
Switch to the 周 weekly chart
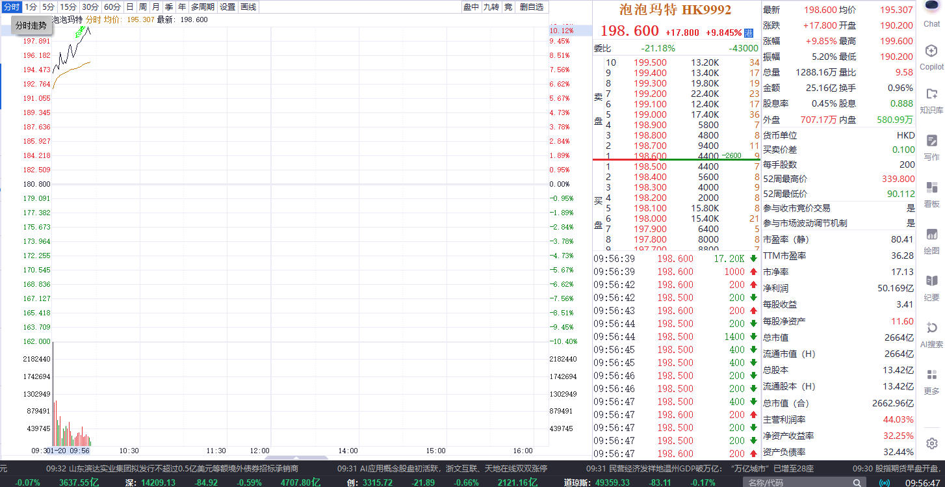tap(142, 7)
